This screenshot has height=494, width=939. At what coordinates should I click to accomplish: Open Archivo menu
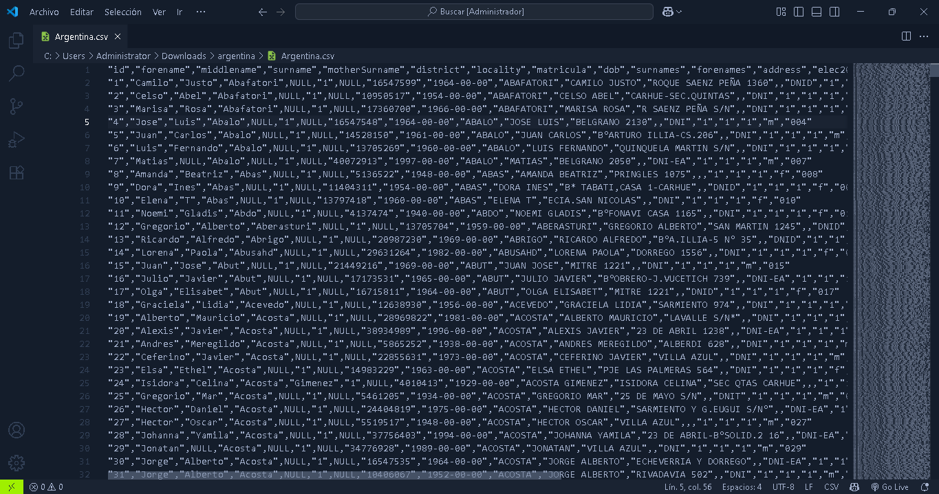[x=44, y=12]
